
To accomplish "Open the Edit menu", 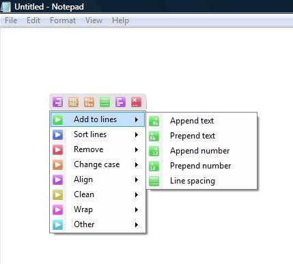I will 33,20.
